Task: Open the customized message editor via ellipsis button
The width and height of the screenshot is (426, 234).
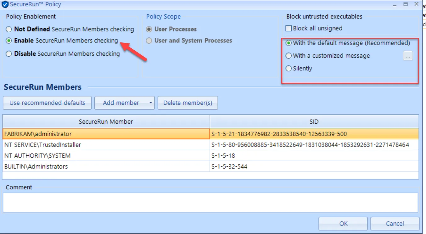Action: pyautogui.click(x=408, y=56)
